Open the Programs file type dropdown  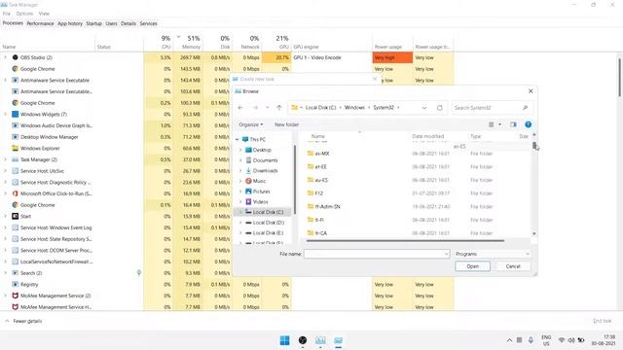click(x=493, y=254)
